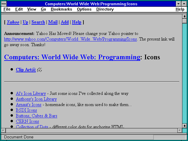The image size is (188, 141).
Task: Open the Computers: World Wide Web: Programming heading link
Action: (72, 57)
